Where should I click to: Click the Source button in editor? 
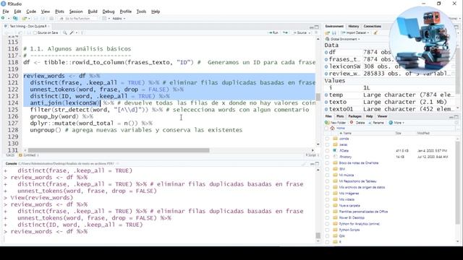(x=300, y=32)
